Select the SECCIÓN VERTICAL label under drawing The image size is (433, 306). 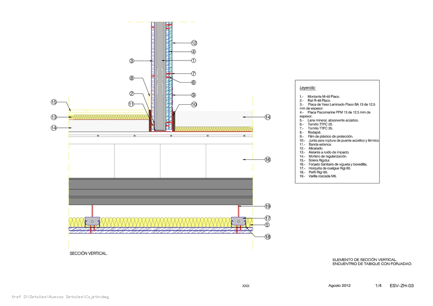89,254
